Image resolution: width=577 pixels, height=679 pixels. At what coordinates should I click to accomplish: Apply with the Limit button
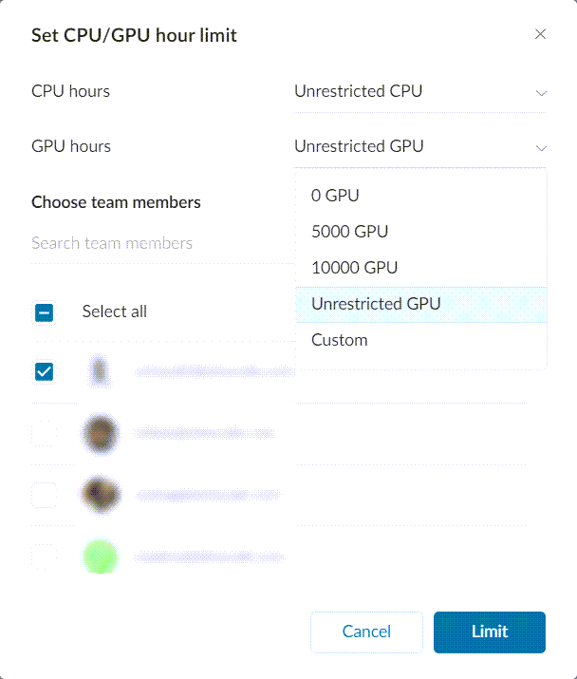[489, 632]
